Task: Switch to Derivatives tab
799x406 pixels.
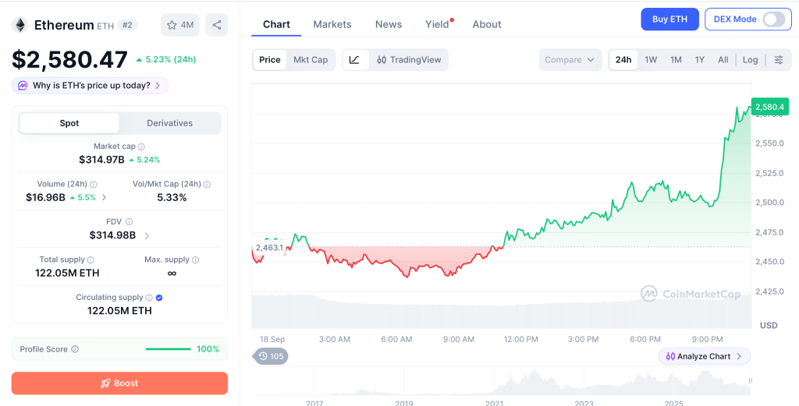Action: pyautogui.click(x=169, y=123)
